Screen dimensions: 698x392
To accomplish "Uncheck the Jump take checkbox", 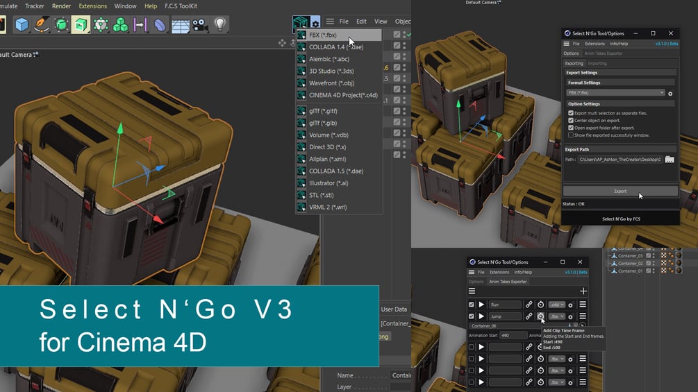I will (472, 316).
